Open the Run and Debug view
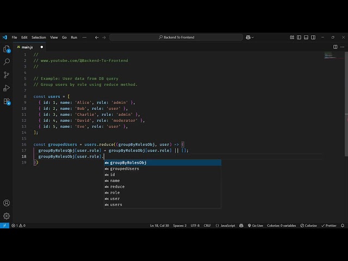Screen dimensions: 348x261 pos(7,88)
